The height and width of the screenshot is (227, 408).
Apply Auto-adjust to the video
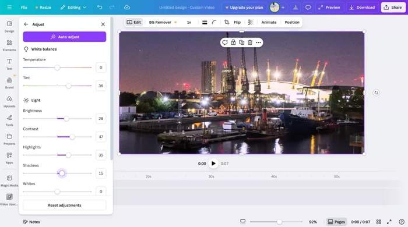(x=65, y=37)
